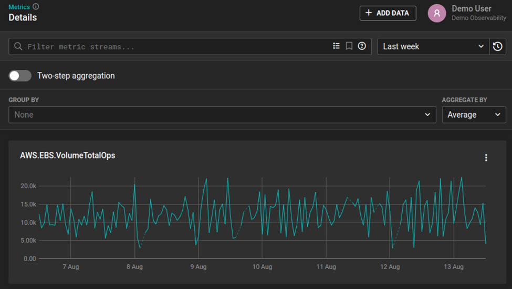
Task: Open filter help question mark icon
Action: click(362, 46)
